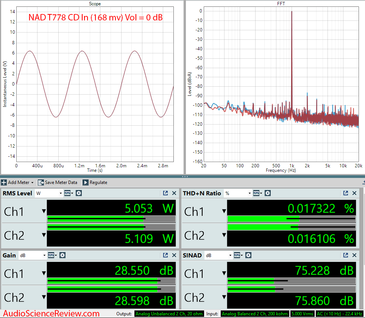Click THD+N Ratio graph view icon
The image size is (365, 318).
tap(257, 193)
